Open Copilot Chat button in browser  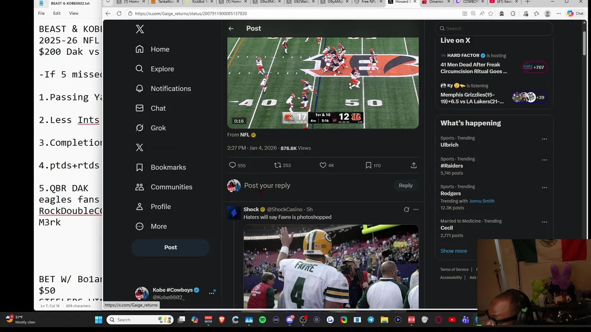pos(575,14)
